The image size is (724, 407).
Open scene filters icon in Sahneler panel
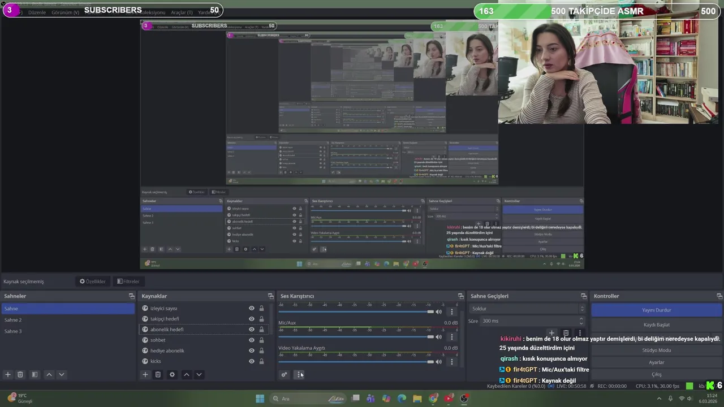(35, 374)
